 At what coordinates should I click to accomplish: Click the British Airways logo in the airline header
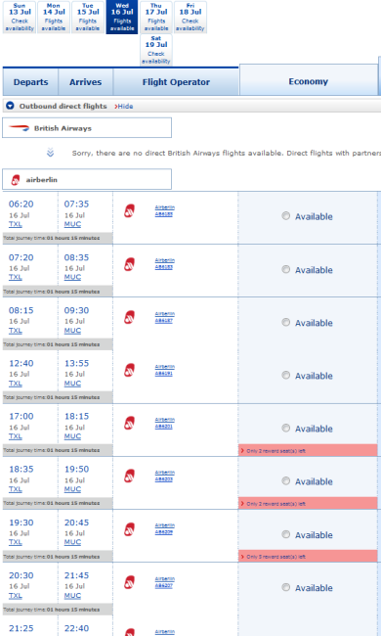click(19, 128)
